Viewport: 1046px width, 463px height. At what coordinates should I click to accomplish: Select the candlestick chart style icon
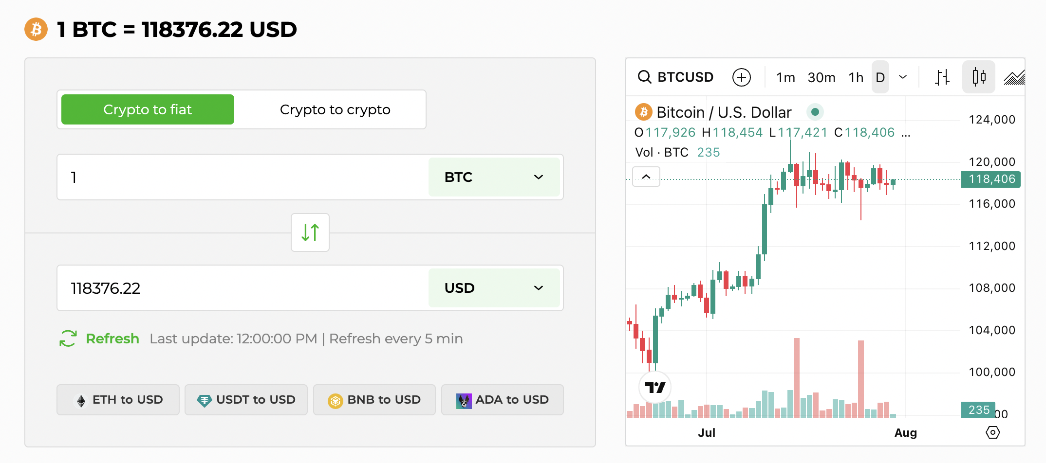coord(978,77)
